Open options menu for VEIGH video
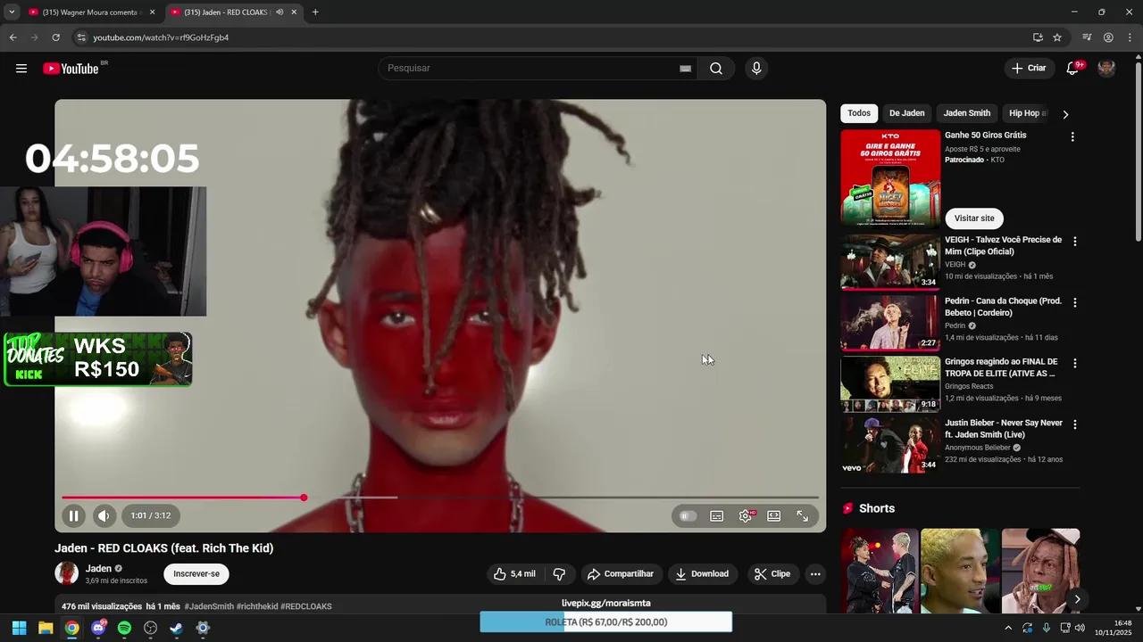 point(1074,242)
